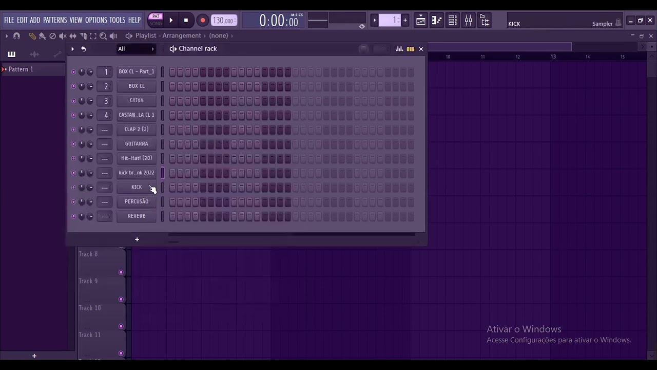
Task: Expand the Pattern 1 entry arrow
Action: tap(4, 69)
